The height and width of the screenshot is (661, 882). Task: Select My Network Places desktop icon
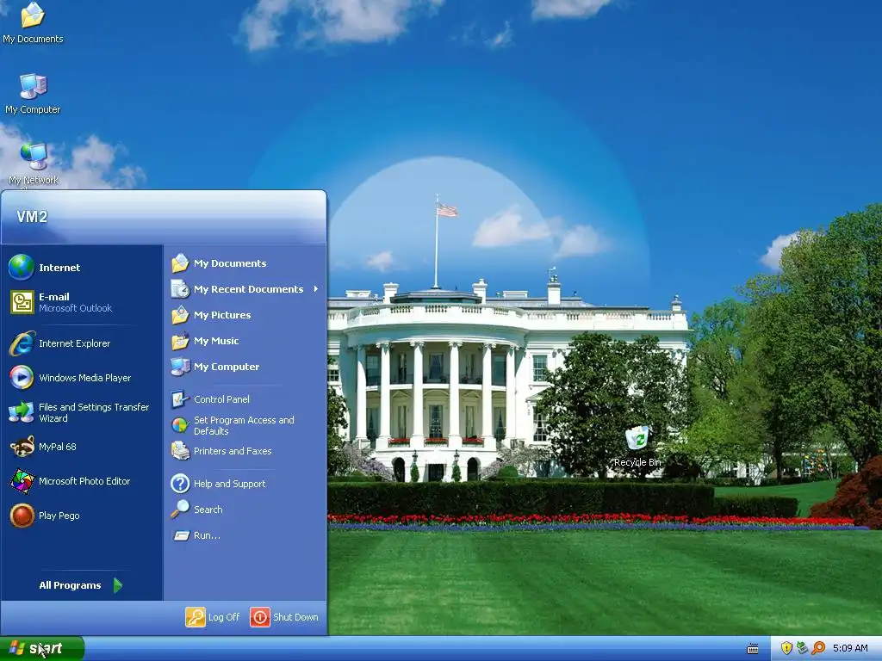[x=34, y=157]
